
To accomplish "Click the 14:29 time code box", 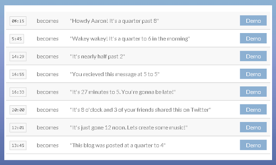I will coord(18,56).
